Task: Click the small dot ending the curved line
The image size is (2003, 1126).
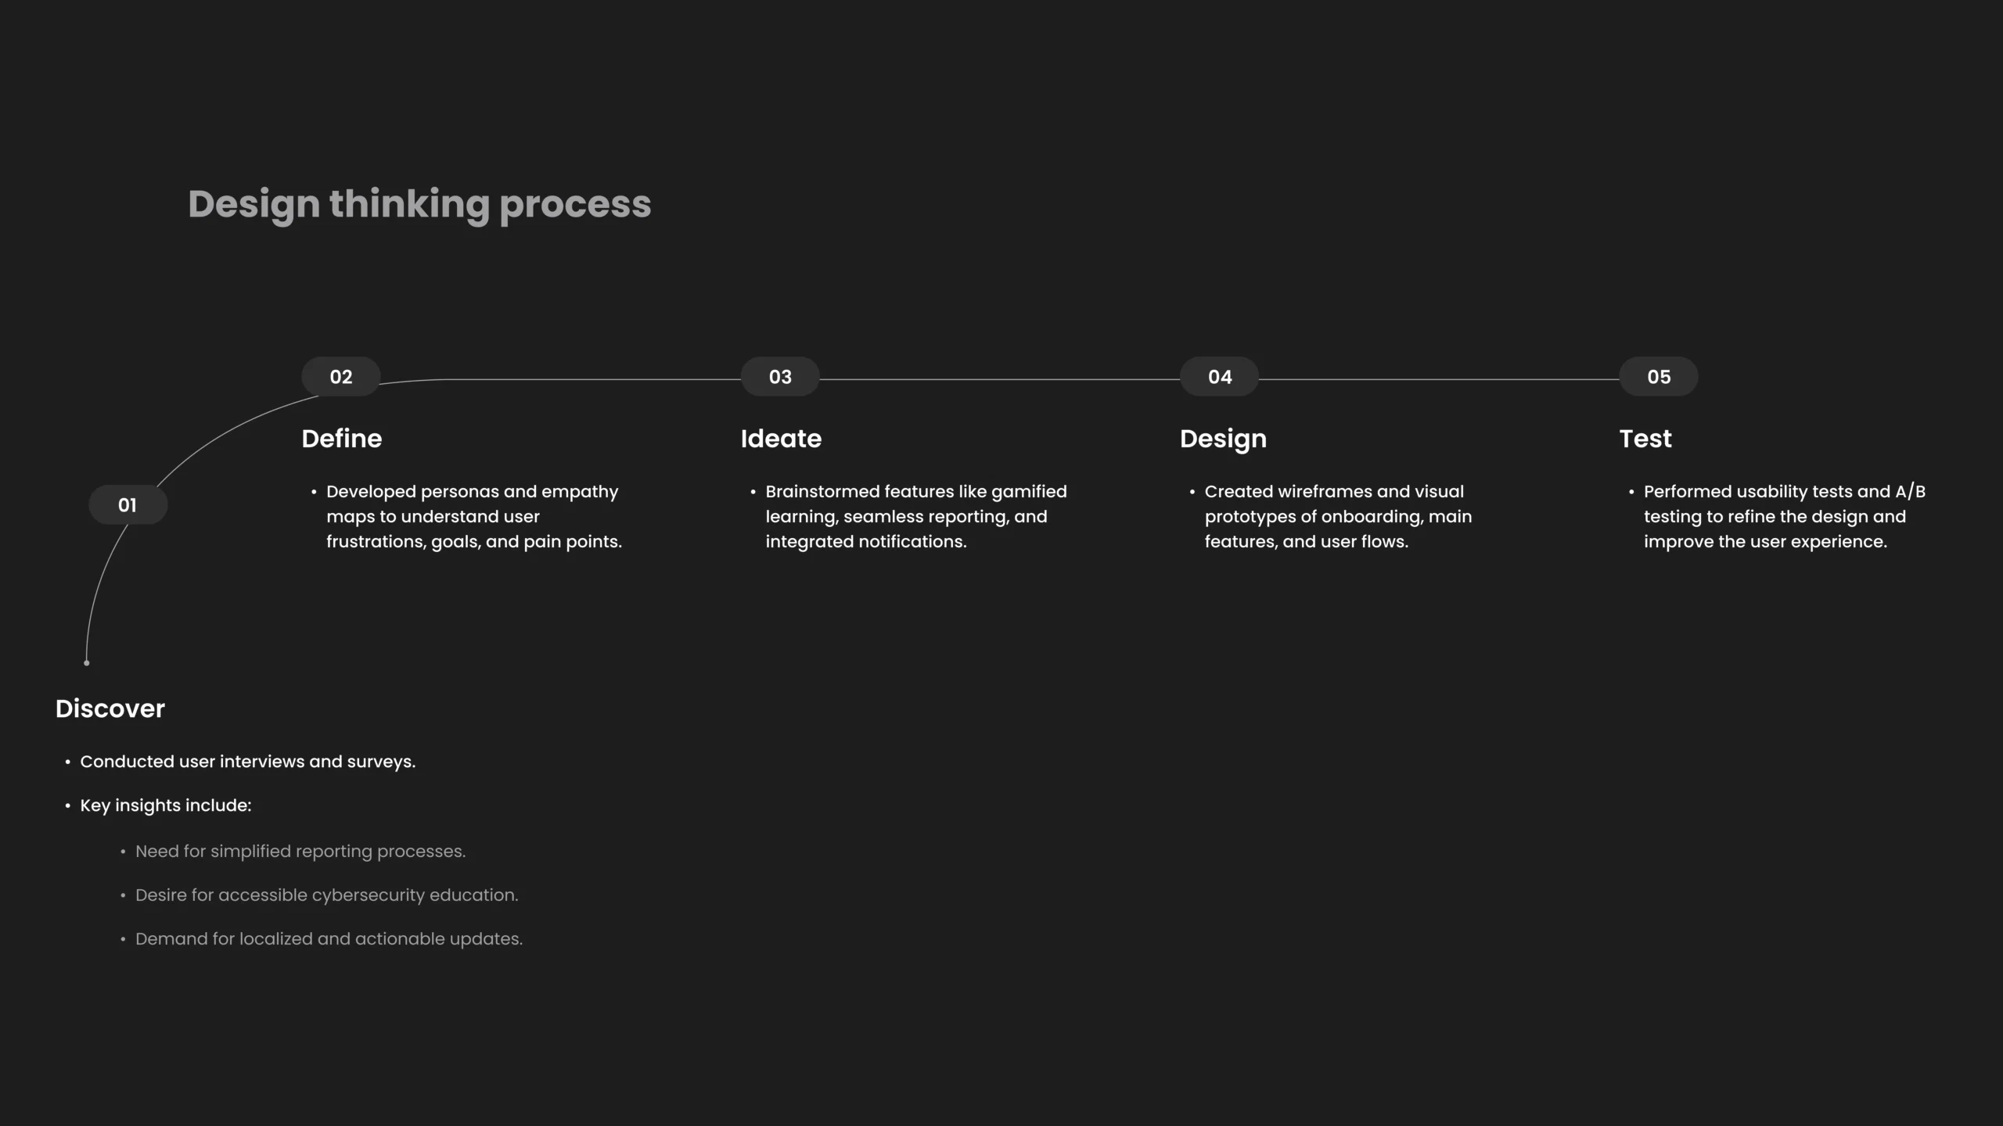Action: click(x=87, y=663)
